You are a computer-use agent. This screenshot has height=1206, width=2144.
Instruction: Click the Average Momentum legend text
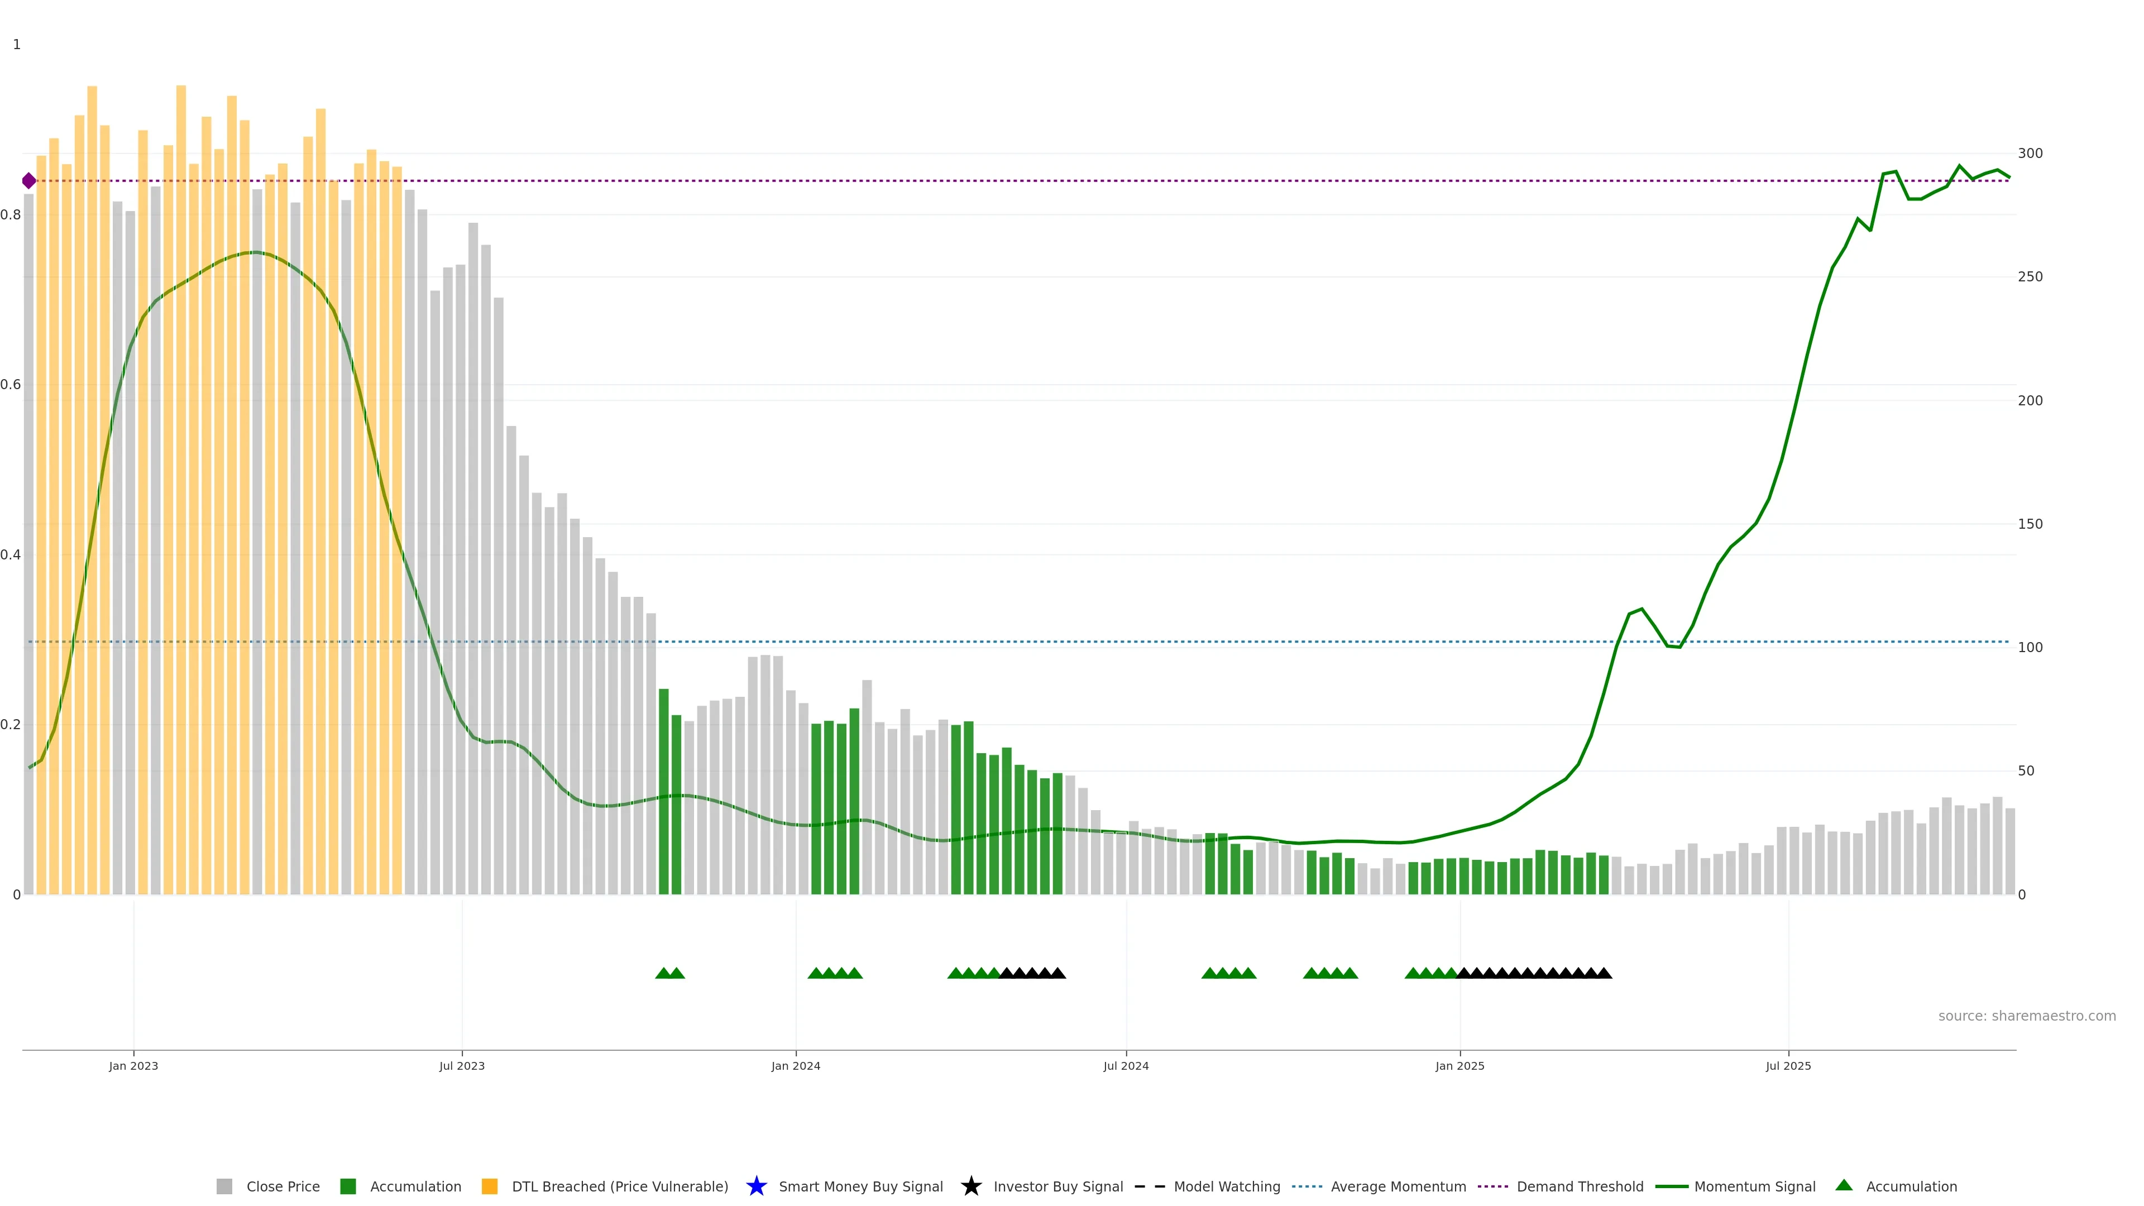coord(1398,1186)
